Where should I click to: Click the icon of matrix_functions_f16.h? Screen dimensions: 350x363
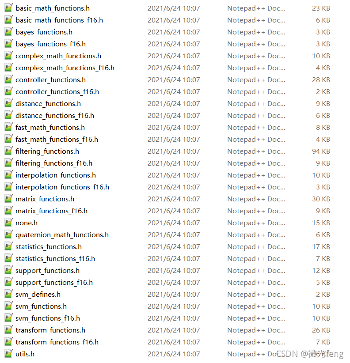point(8,211)
